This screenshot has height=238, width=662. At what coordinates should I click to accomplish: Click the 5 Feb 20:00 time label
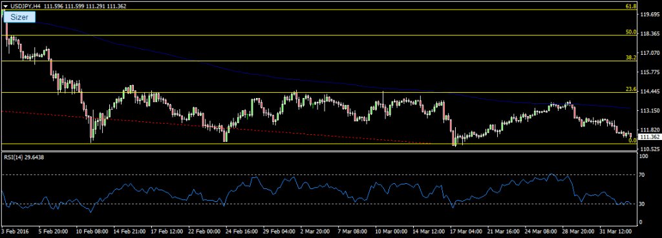pyautogui.click(x=53, y=232)
